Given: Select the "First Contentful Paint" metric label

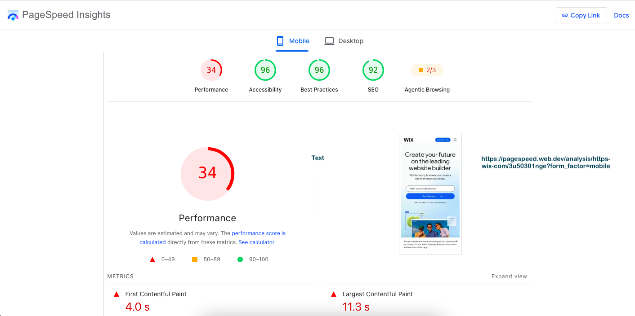Looking at the screenshot, I should (156, 294).
